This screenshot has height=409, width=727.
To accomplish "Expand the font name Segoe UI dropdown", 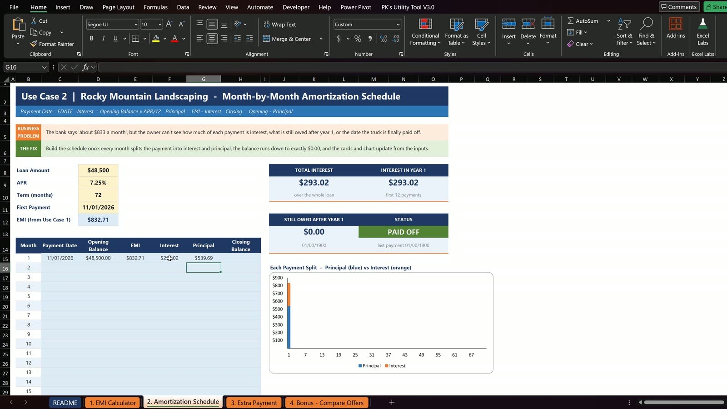I will click(x=136, y=25).
